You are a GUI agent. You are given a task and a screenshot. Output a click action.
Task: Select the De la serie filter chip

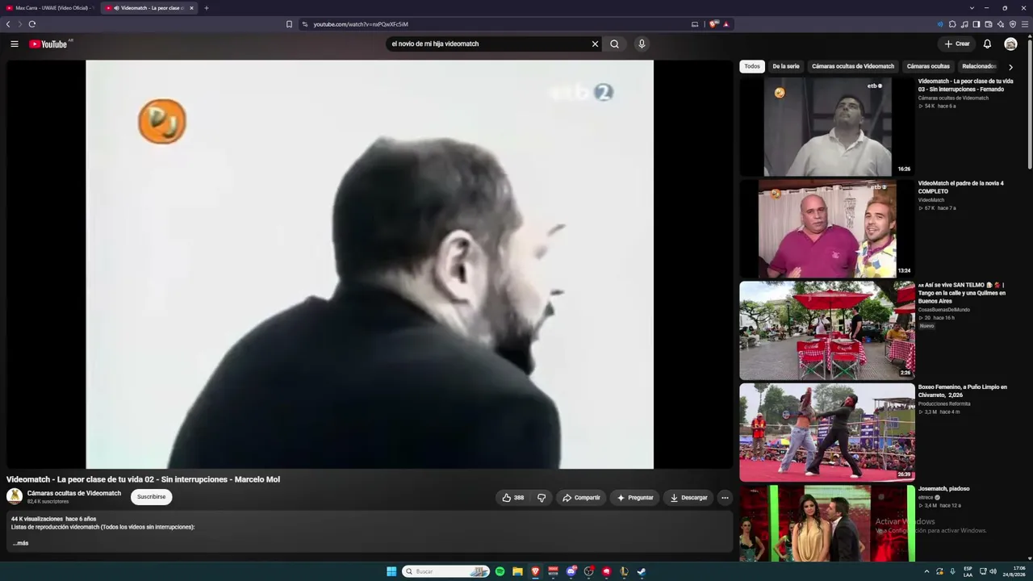click(x=786, y=66)
